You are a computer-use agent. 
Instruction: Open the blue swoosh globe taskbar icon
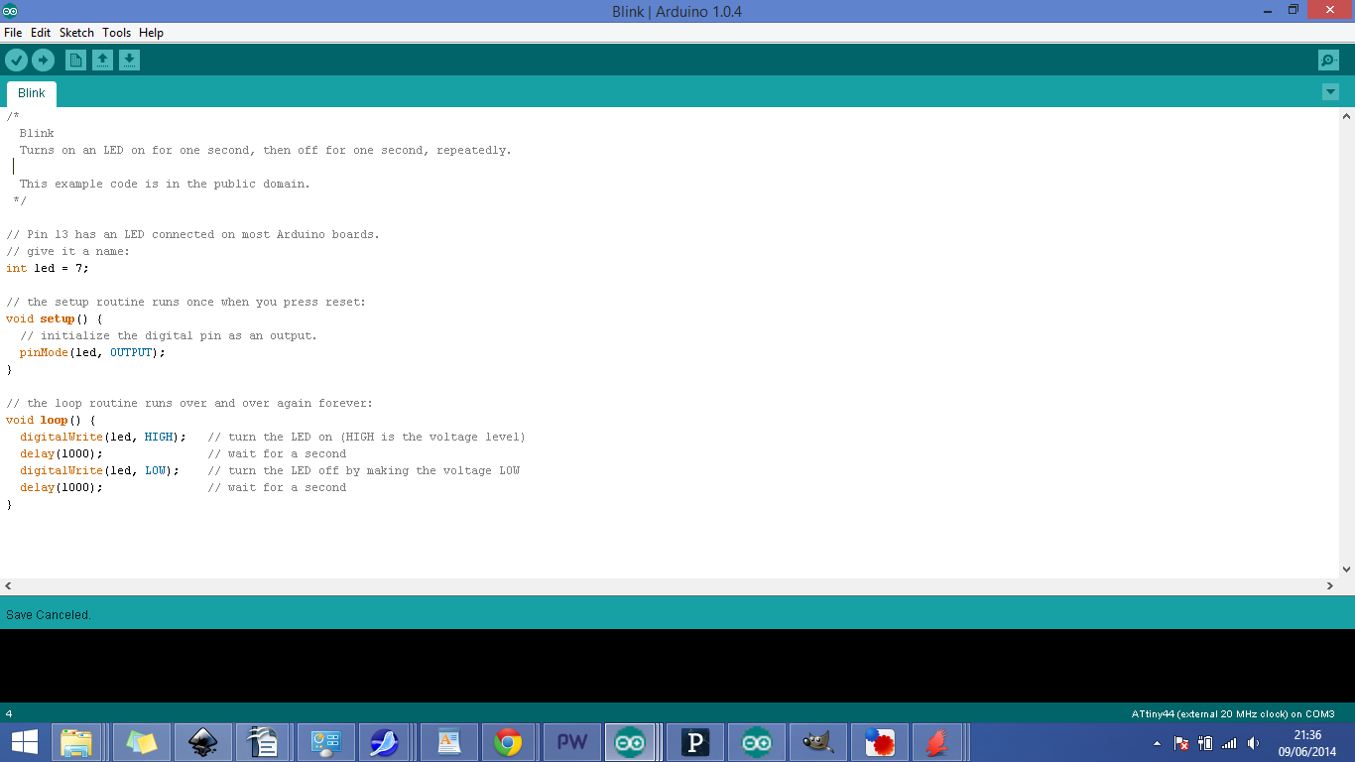[x=384, y=742]
